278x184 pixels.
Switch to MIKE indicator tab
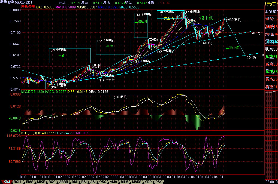(41, 182)
